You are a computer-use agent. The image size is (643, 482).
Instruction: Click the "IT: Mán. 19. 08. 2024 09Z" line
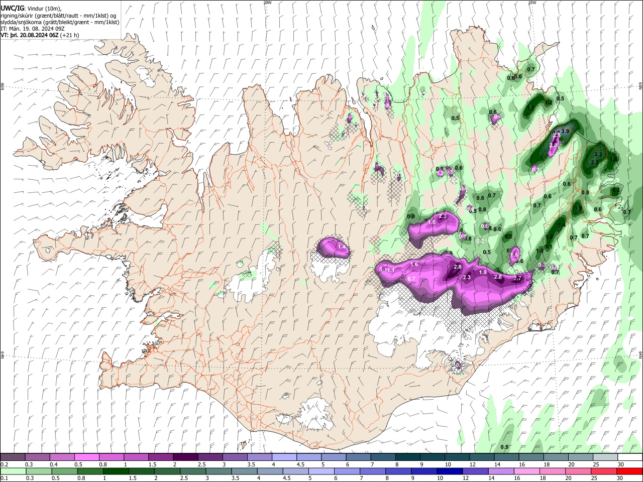point(33,29)
